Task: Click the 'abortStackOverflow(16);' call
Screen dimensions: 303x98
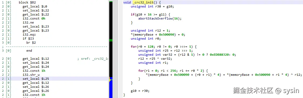Action: (160, 19)
